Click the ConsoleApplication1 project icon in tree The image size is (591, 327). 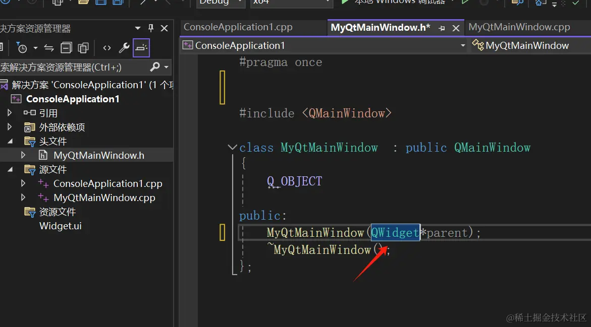tap(16, 99)
